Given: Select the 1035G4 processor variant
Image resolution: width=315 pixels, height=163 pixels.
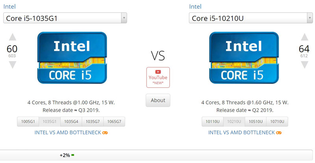Looking at the screenshot, I should [x=71, y=121].
